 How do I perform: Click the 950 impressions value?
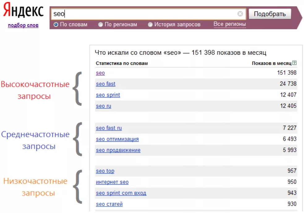click(292, 182)
